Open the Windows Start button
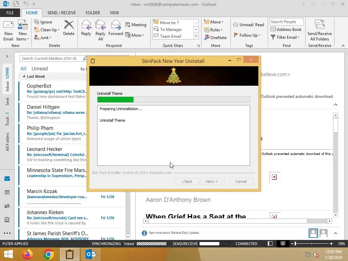 (8, 254)
